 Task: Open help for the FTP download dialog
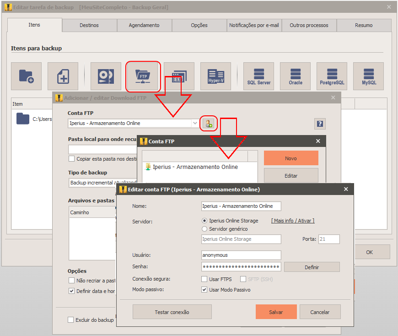click(x=320, y=124)
